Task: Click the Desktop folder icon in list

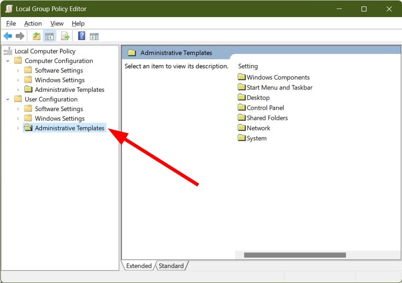Action: click(x=242, y=97)
